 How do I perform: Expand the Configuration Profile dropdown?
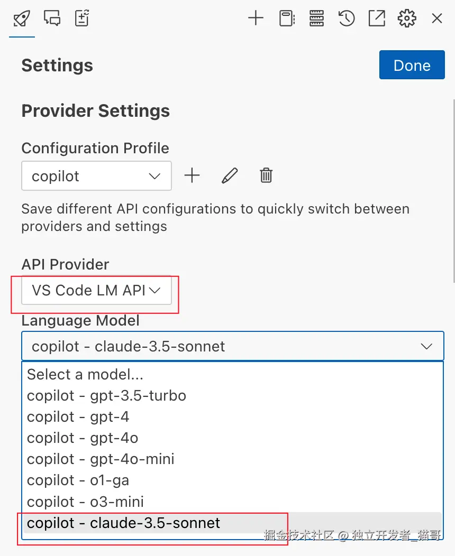click(x=96, y=176)
